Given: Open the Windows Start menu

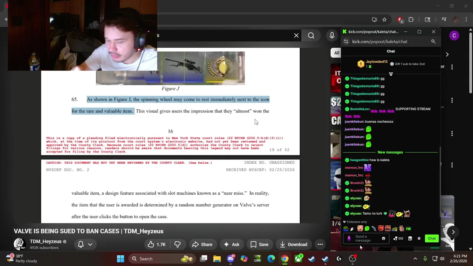Looking at the screenshot, I should (120, 259).
